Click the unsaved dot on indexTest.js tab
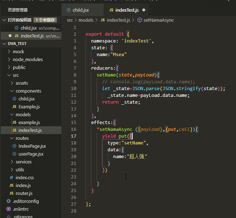 pos(144,10)
